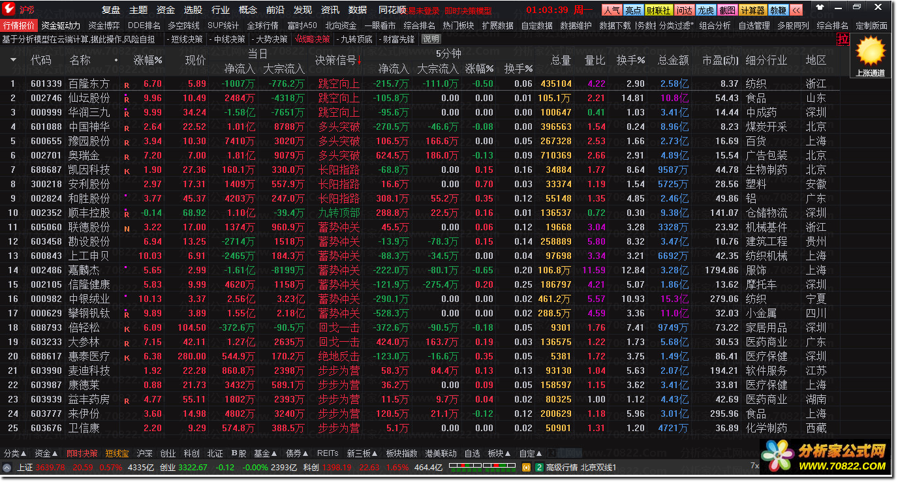898x482 pixels.
Task: Click the dot column header after 名称
Action: point(116,60)
